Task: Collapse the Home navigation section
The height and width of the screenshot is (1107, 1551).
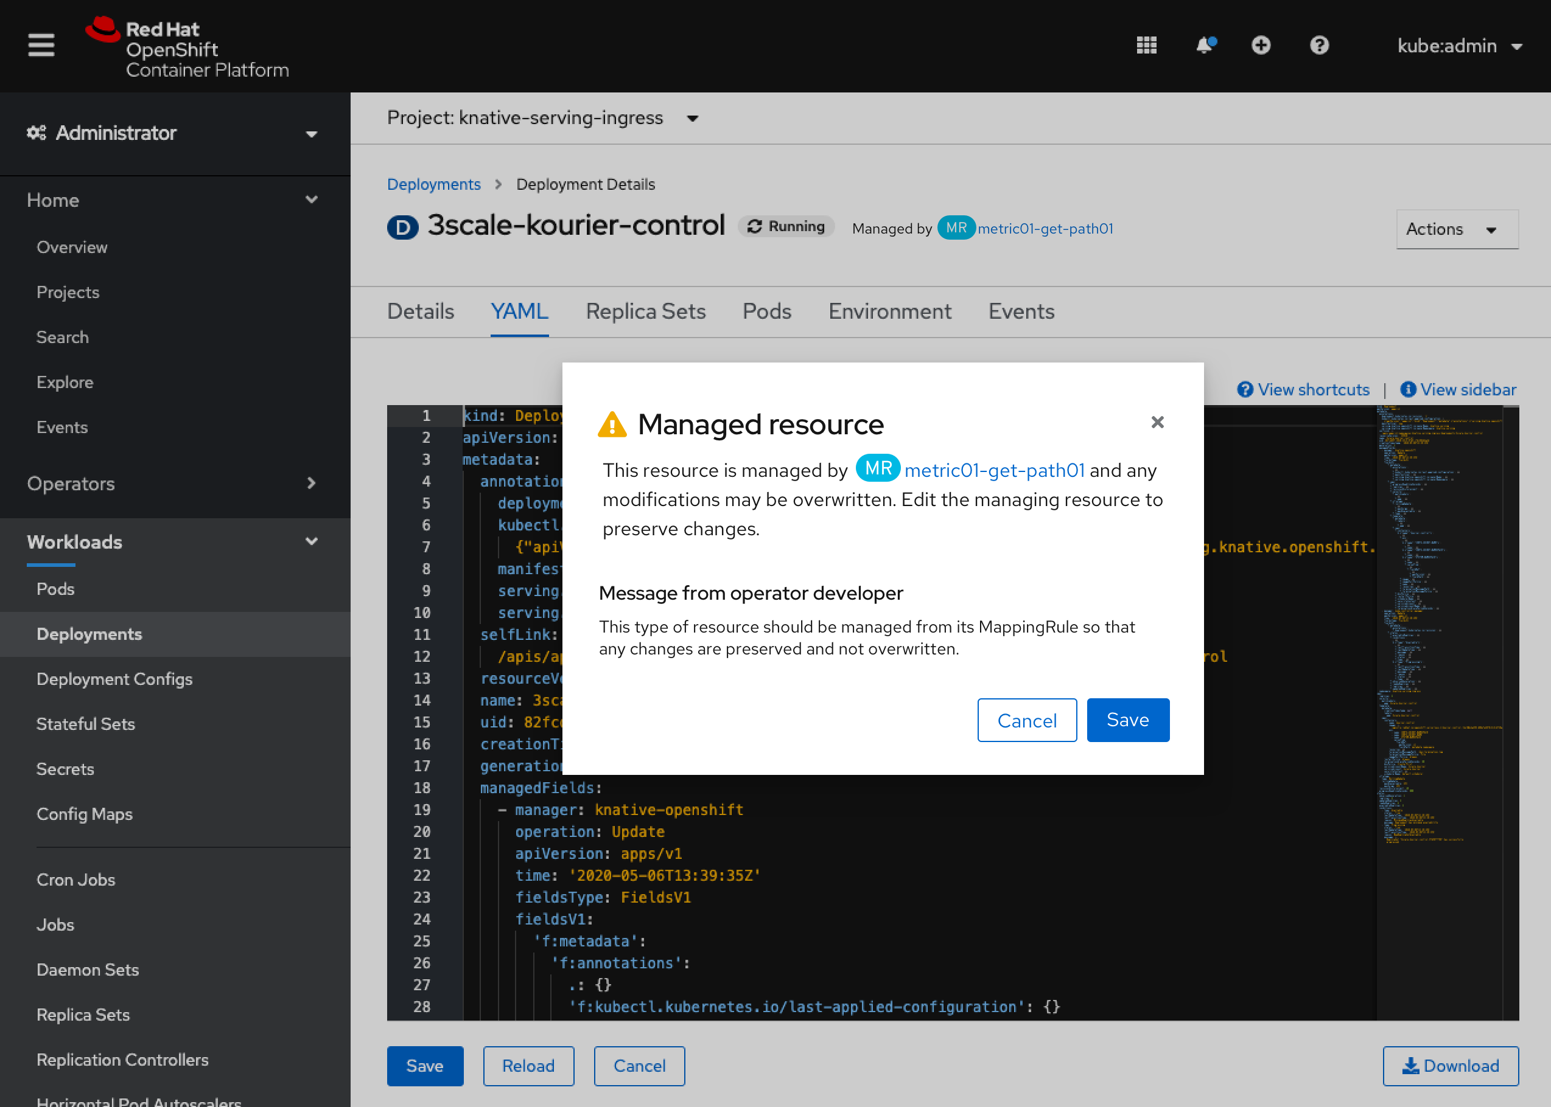Action: coord(172,200)
